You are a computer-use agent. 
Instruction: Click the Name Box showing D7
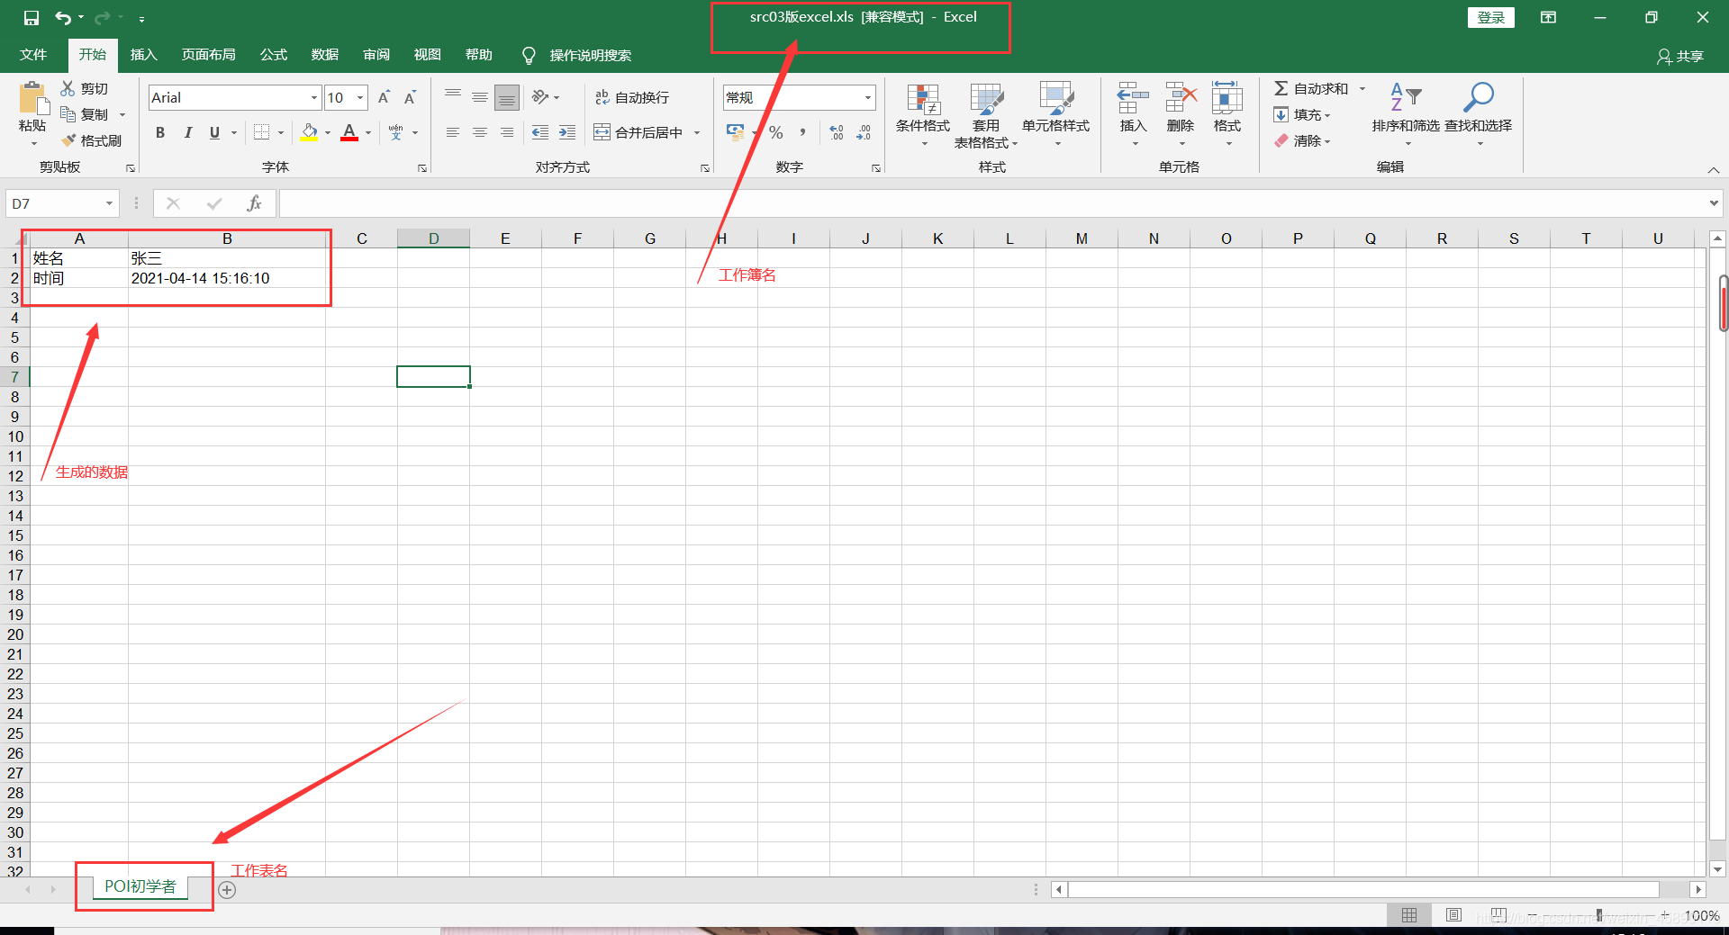(x=61, y=203)
